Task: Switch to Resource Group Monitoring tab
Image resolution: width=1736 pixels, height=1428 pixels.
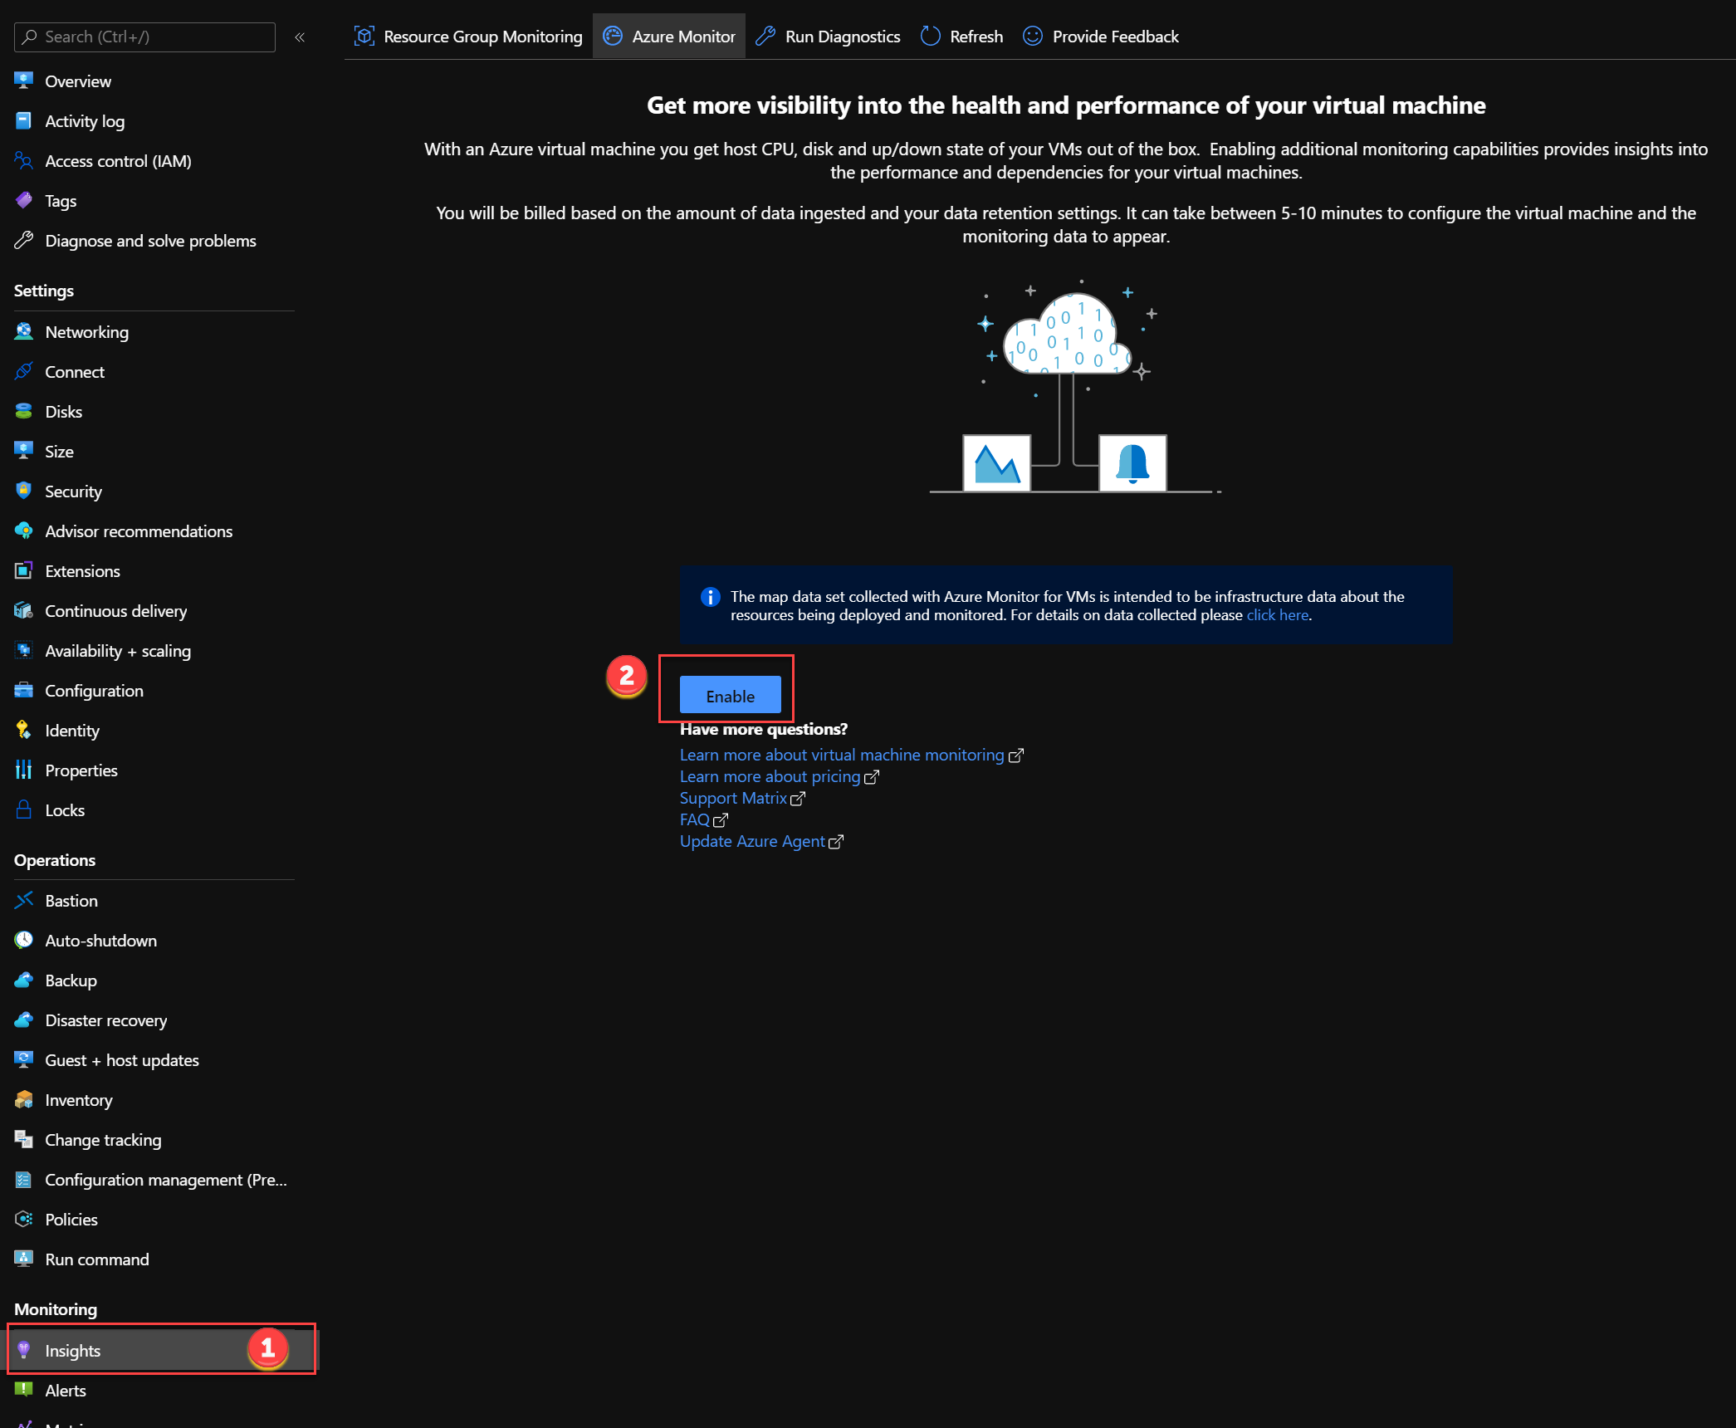Action: point(468,36)
